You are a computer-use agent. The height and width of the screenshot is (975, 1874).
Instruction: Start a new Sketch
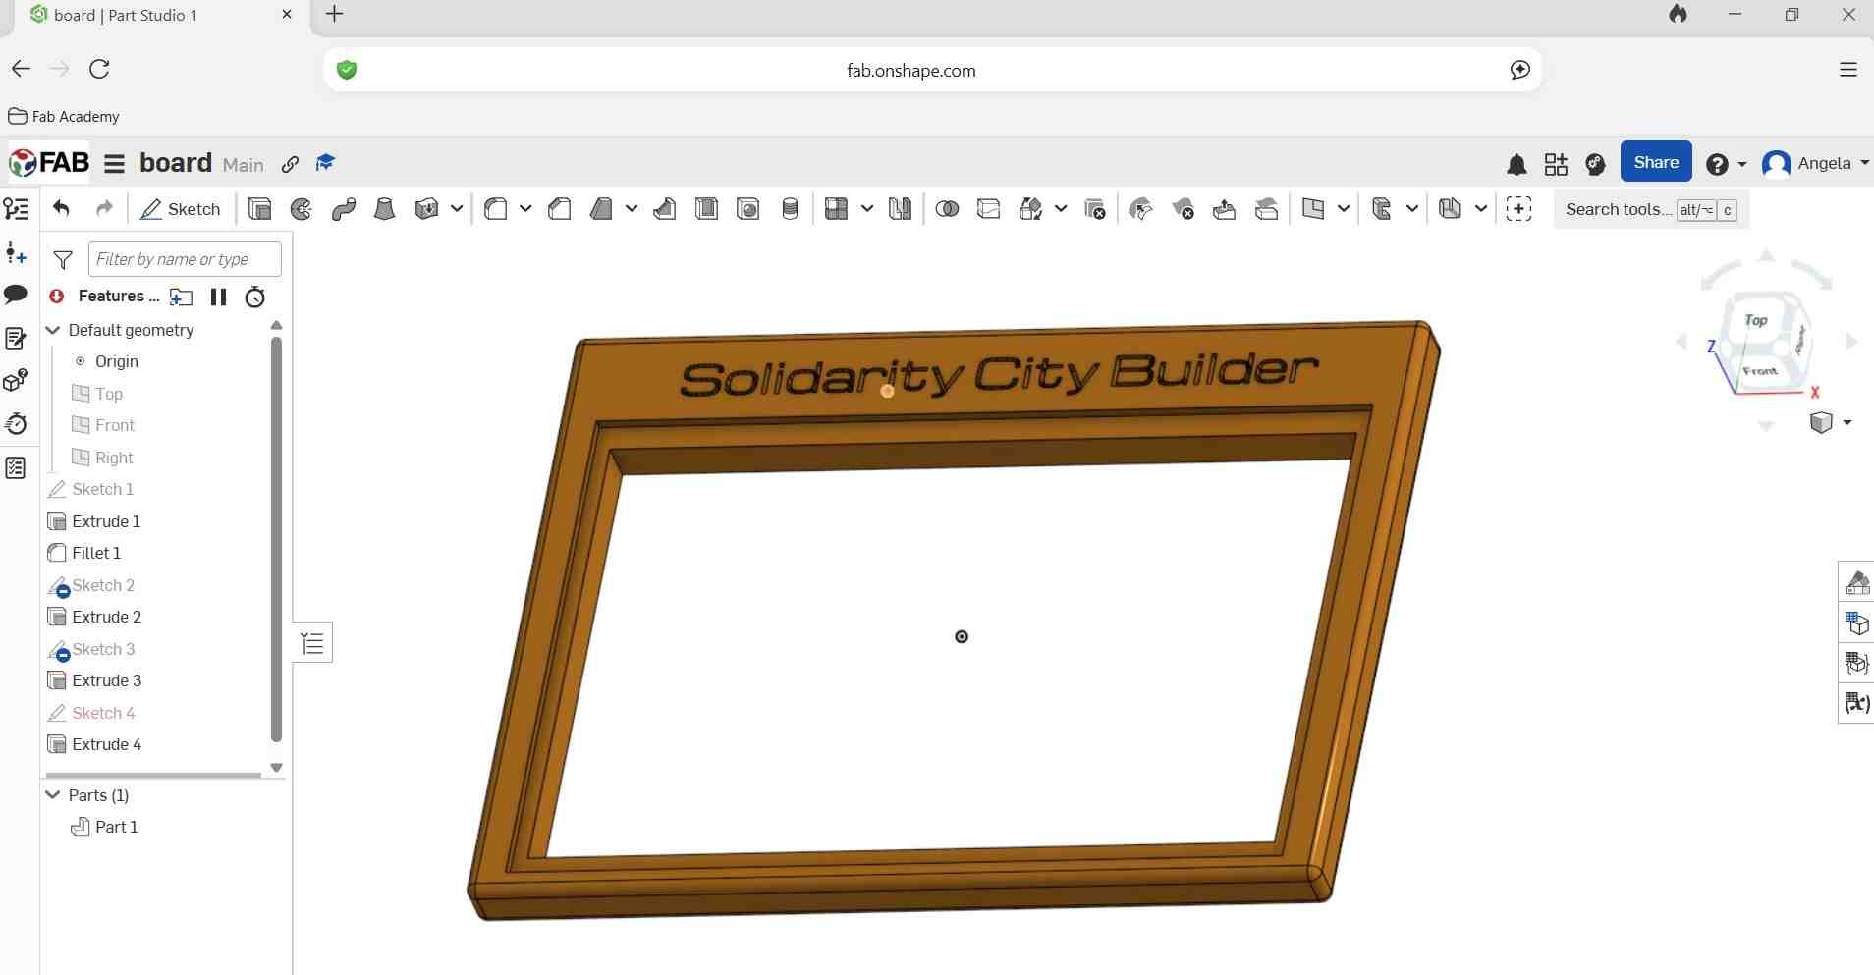click(x=181, y=209)
